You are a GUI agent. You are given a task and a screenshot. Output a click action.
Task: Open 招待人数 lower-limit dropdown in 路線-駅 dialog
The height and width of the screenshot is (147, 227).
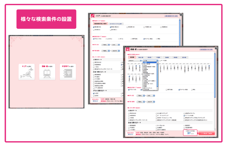pyautogui.click(x=141, y=96)
